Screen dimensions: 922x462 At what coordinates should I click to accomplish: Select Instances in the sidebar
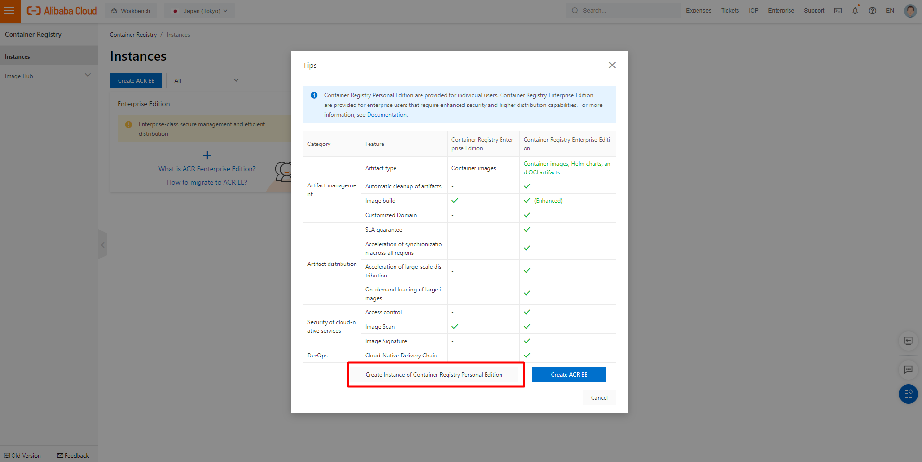coord(49,56)
